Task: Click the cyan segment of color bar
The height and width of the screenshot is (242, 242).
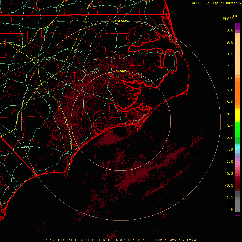Action: [x=237, y=148]
